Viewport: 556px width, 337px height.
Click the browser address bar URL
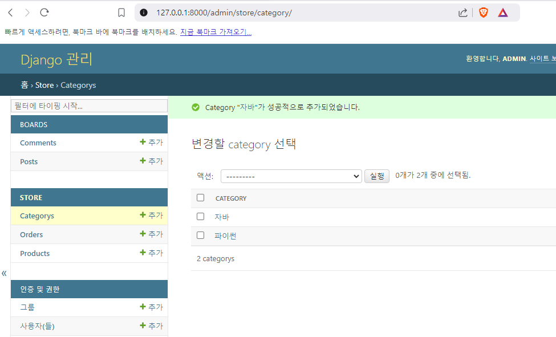coord(224,13)
